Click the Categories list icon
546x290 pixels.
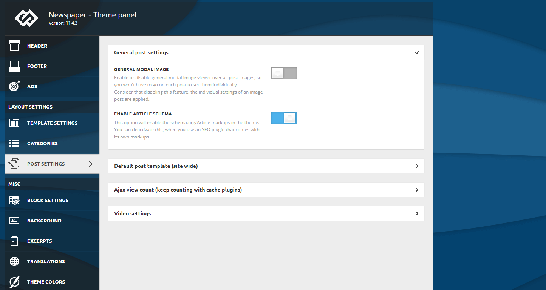point(14,143)
